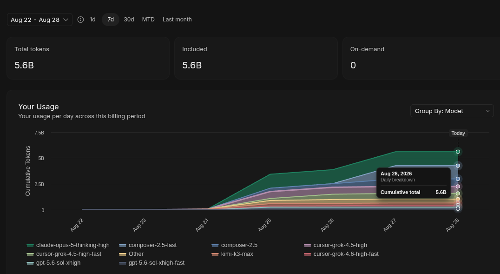Open the Group By: Model dropdown
The image size is (500, 274).
click(x=452, y=111)
